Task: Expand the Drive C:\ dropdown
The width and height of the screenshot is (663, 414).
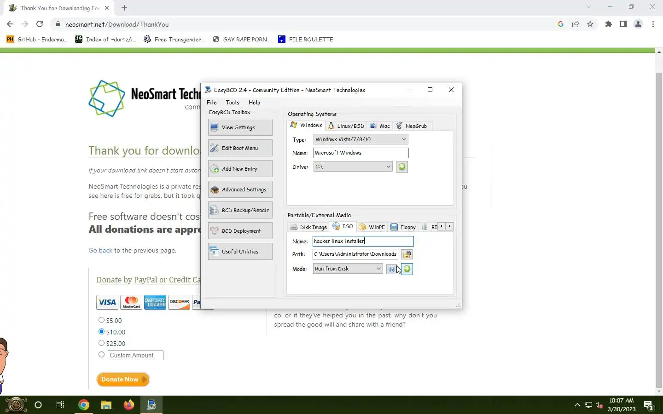Action: click(353, 167)
